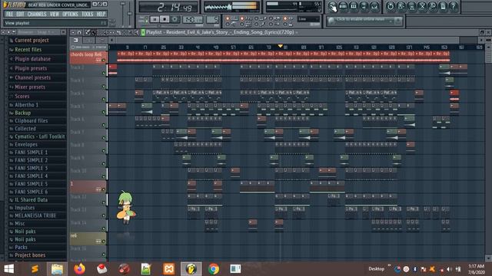Open MELANEISIA TRIBE folder
The image size is (492, 276).
pos(35,215)
